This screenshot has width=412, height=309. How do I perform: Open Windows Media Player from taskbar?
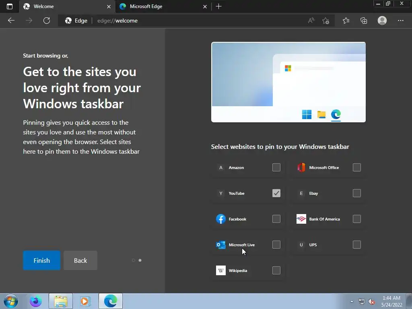pyautogui.click(x=85, y=301)
